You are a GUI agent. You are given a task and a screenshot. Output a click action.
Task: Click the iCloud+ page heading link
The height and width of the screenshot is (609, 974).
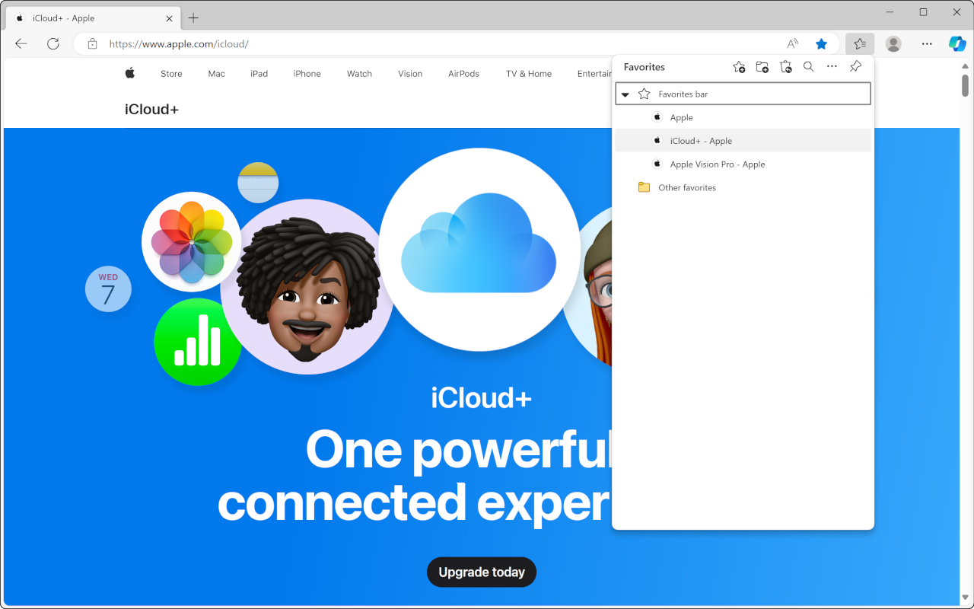[151, 109]
